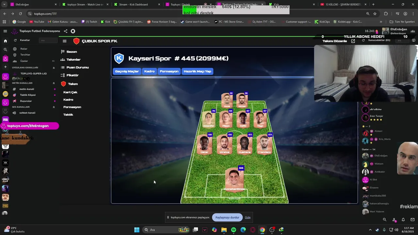Viewport: 418px width, 235px height.
Task: Click the blue Formasyon button
Action: [169, 71]
